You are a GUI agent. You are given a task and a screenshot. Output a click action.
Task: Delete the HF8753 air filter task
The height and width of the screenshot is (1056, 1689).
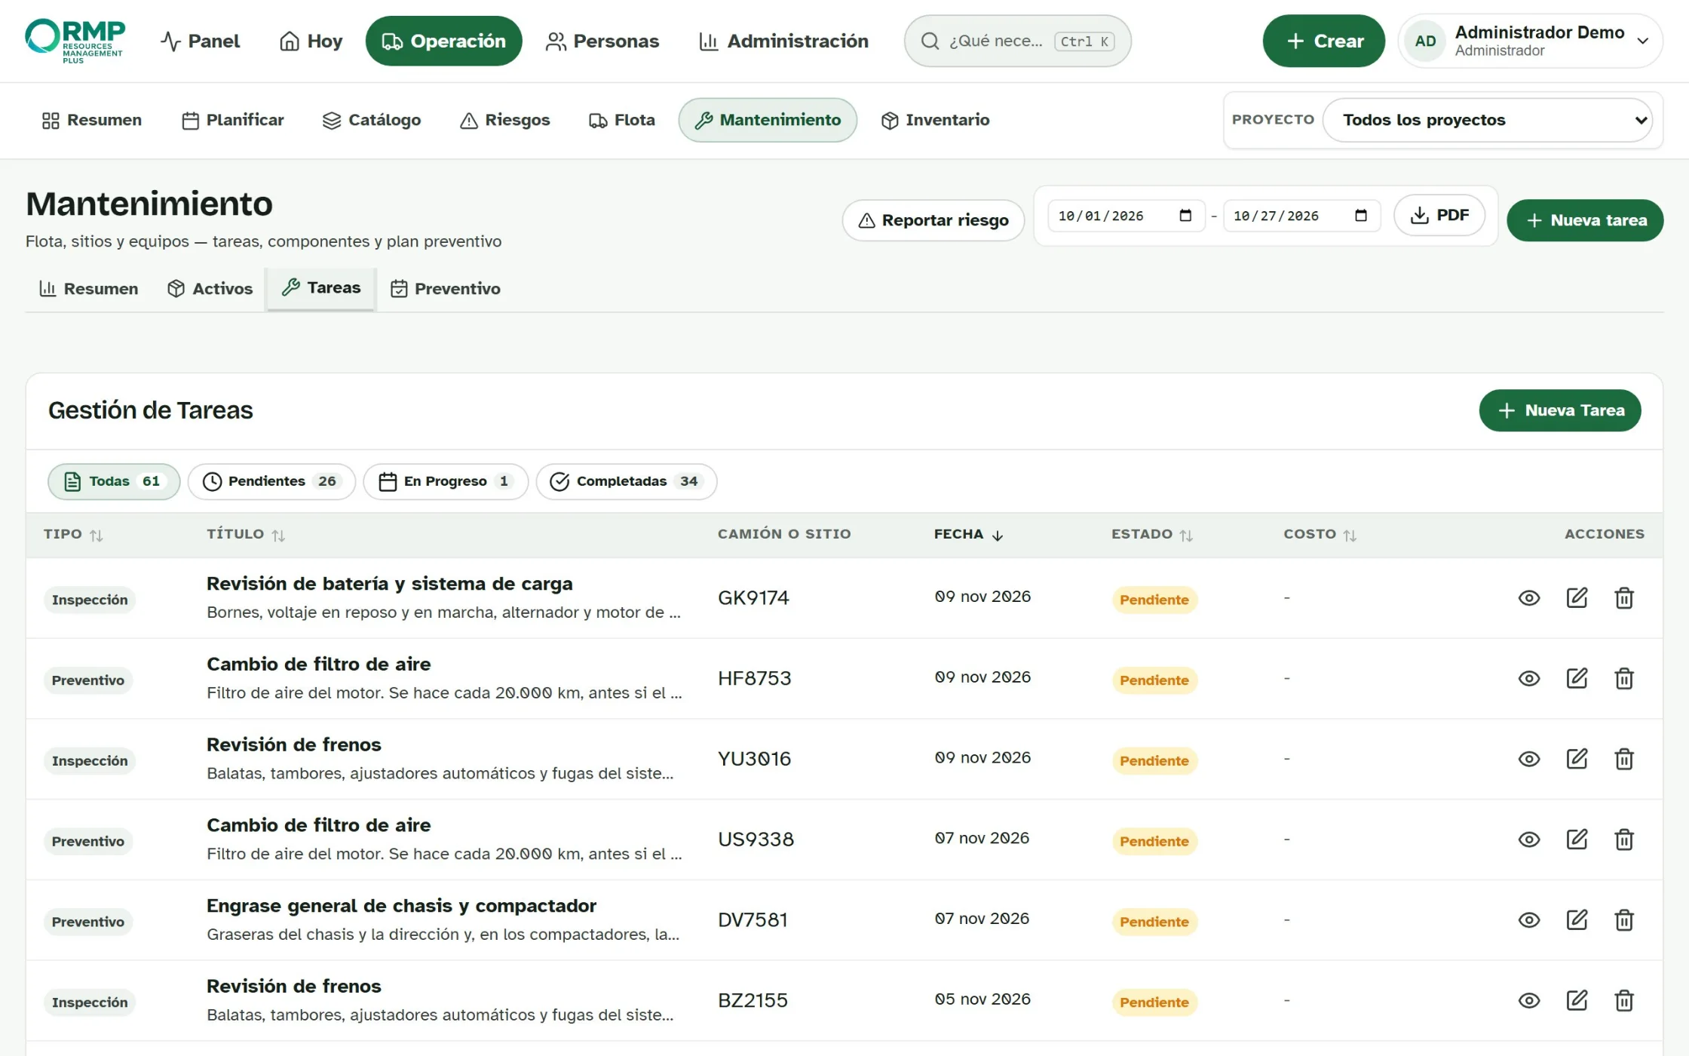point(1624,679)
